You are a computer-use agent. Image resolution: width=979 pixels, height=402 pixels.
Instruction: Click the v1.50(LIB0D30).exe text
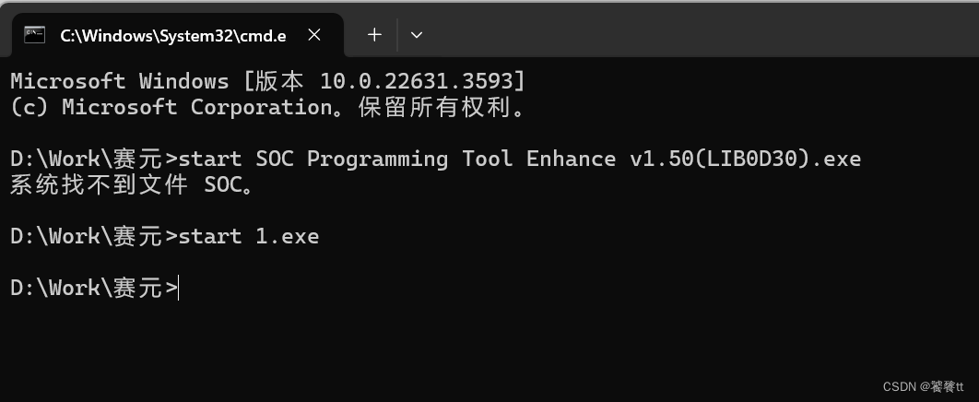(x=746, y=160)
